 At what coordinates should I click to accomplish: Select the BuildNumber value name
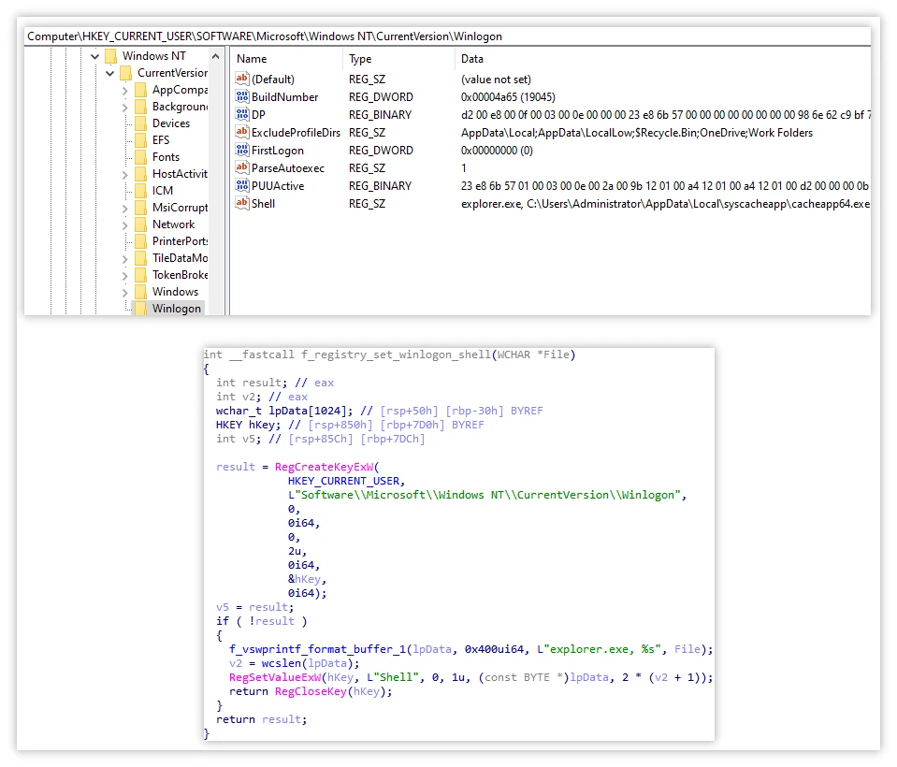(x=285, y=96)
